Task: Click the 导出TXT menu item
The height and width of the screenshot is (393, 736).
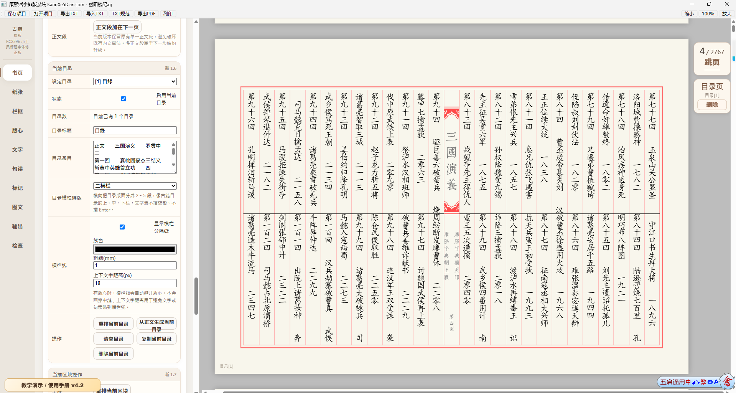Action: 69,13
